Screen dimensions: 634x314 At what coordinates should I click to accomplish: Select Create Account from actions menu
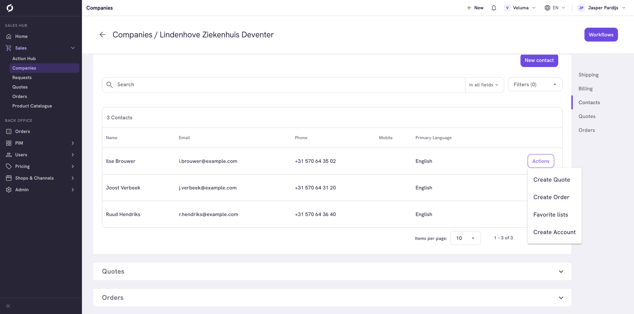click(554, 232)
